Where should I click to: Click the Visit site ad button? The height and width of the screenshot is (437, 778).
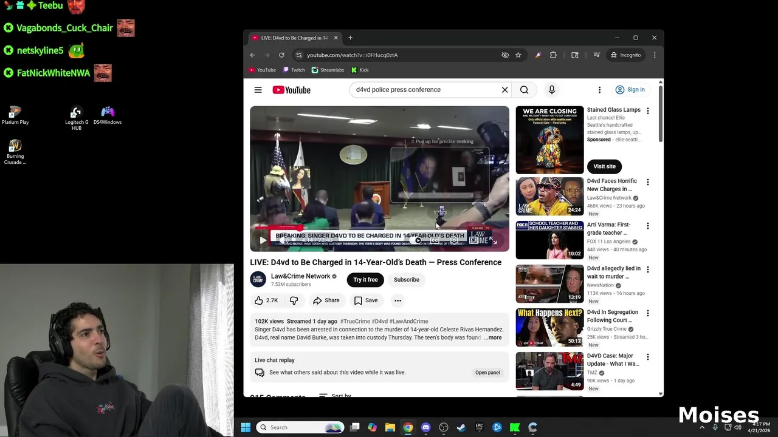point(604,166)
